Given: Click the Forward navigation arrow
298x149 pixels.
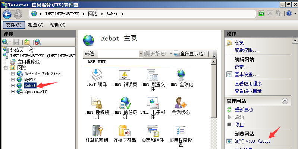Looking at the screenshot, I should (18, 14).
